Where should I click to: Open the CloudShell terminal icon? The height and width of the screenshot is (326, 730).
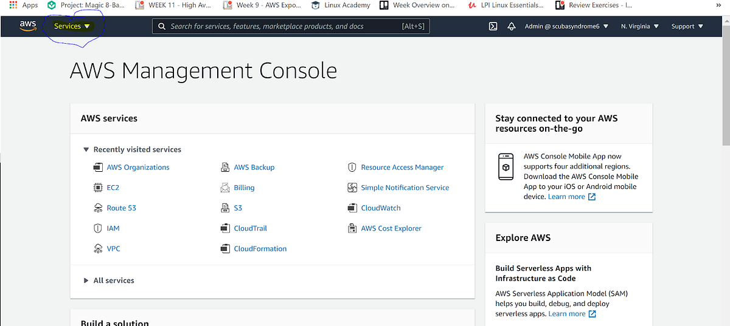(x=494, y=26)
